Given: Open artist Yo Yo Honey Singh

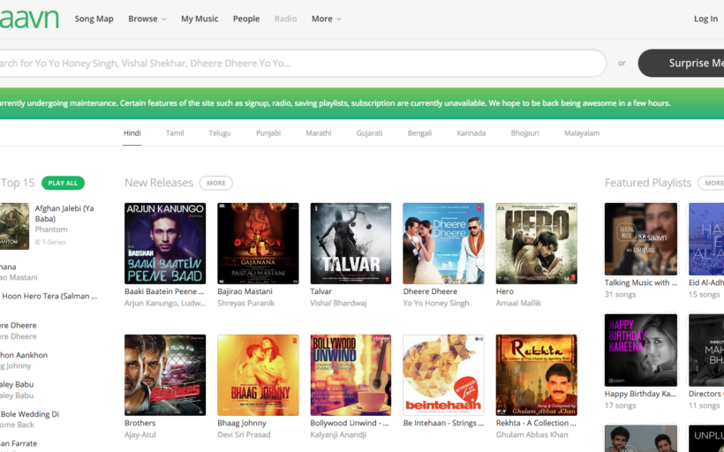Looking at the screenshot, I should [x=436, y=304].
